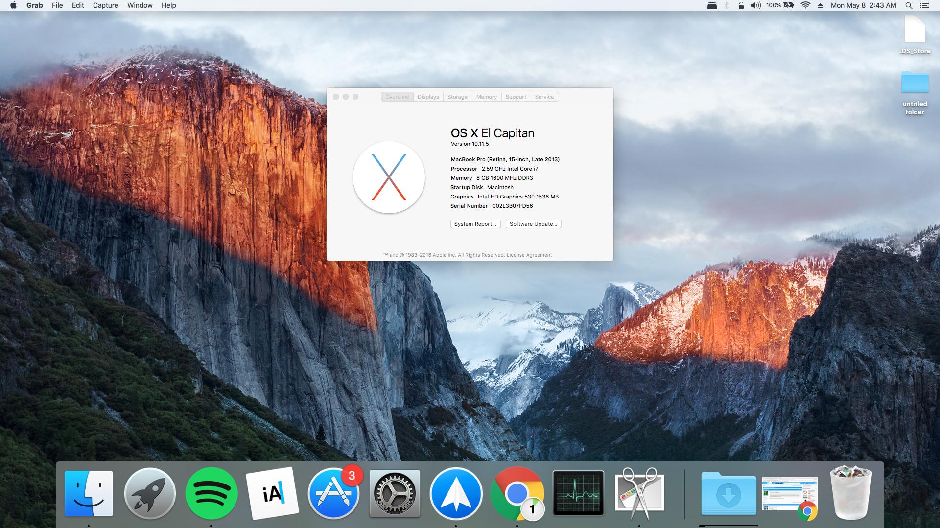Click the Version 10.11.5 text
The image size is (940, 528).
click(470, 144)
